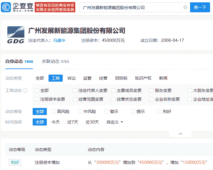Choose the 近7天 time filter
Viewport: 213px width, 170px height.
coord(73,122)
